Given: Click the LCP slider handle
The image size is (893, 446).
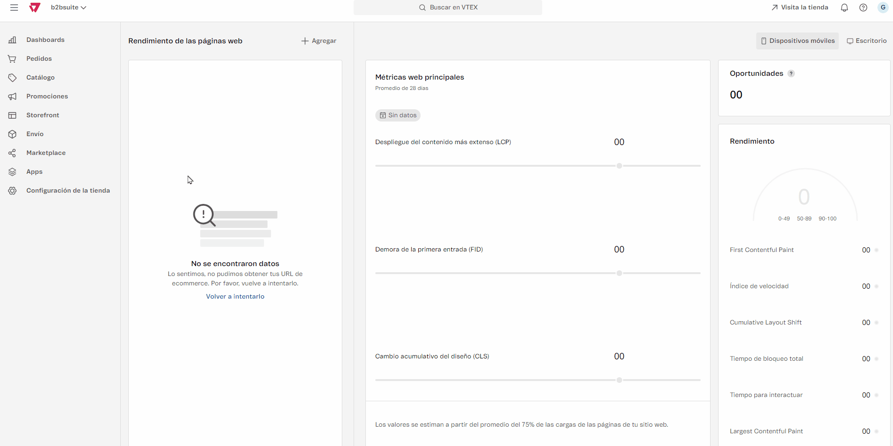Looking at the screenshot, I should (x=619, y=166).
